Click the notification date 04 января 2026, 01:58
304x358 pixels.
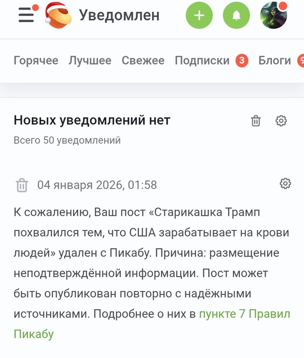(97, 185)
